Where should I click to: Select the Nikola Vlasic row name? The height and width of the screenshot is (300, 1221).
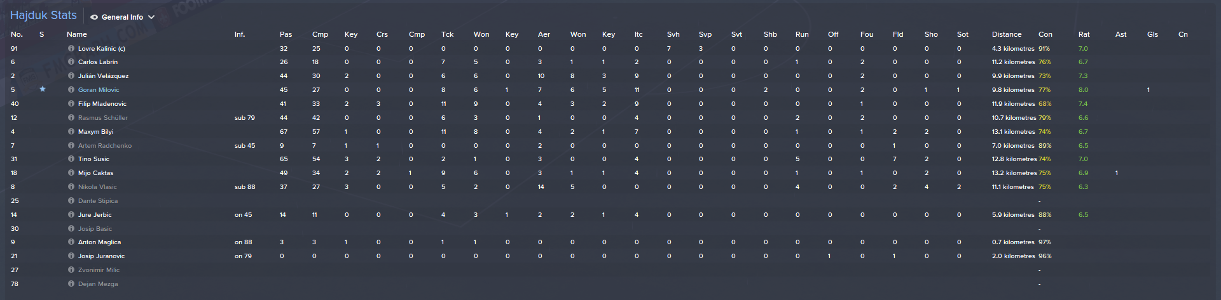point(97,187)
